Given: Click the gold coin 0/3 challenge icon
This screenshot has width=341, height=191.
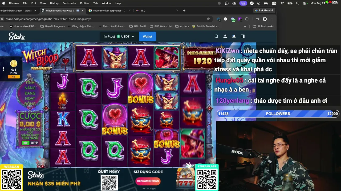Looking at the screenshot, I should tap(14, 64).
